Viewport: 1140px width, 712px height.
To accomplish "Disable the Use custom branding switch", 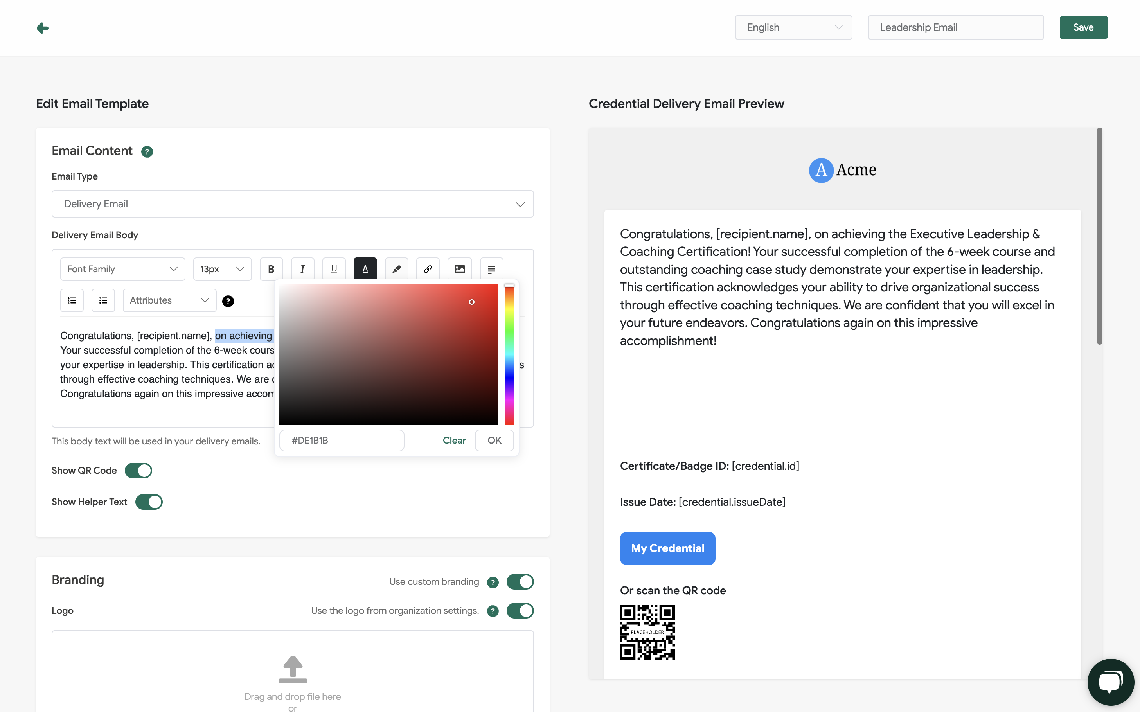I will 520,582.
